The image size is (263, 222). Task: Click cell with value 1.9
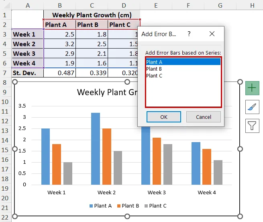pos(60,63)
